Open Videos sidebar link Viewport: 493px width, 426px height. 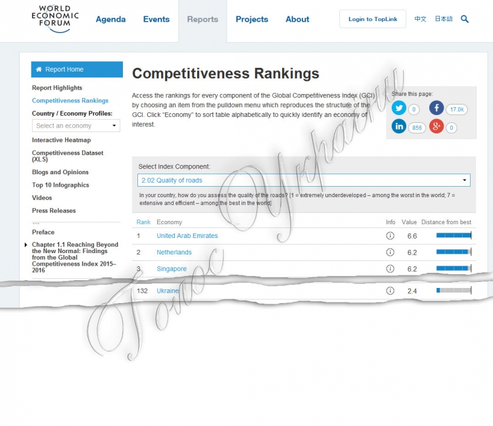point(42,198)
